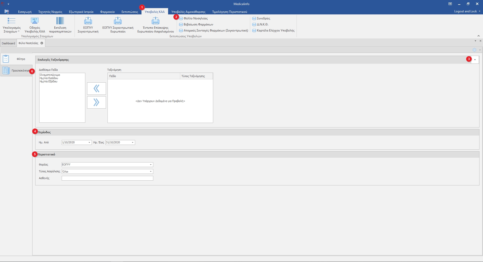Screen dimensions: 483x262
Task: Expand the Τύπος Ασφάλισης dropdown
Action: point(151,172)
